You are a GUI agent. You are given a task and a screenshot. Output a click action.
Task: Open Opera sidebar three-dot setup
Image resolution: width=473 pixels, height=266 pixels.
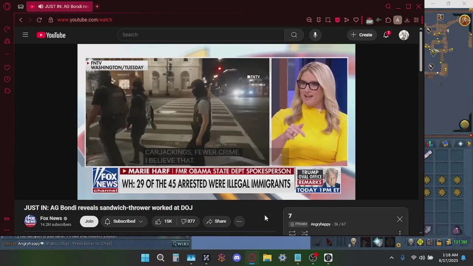pyautogui.click(x=7, y=230)
